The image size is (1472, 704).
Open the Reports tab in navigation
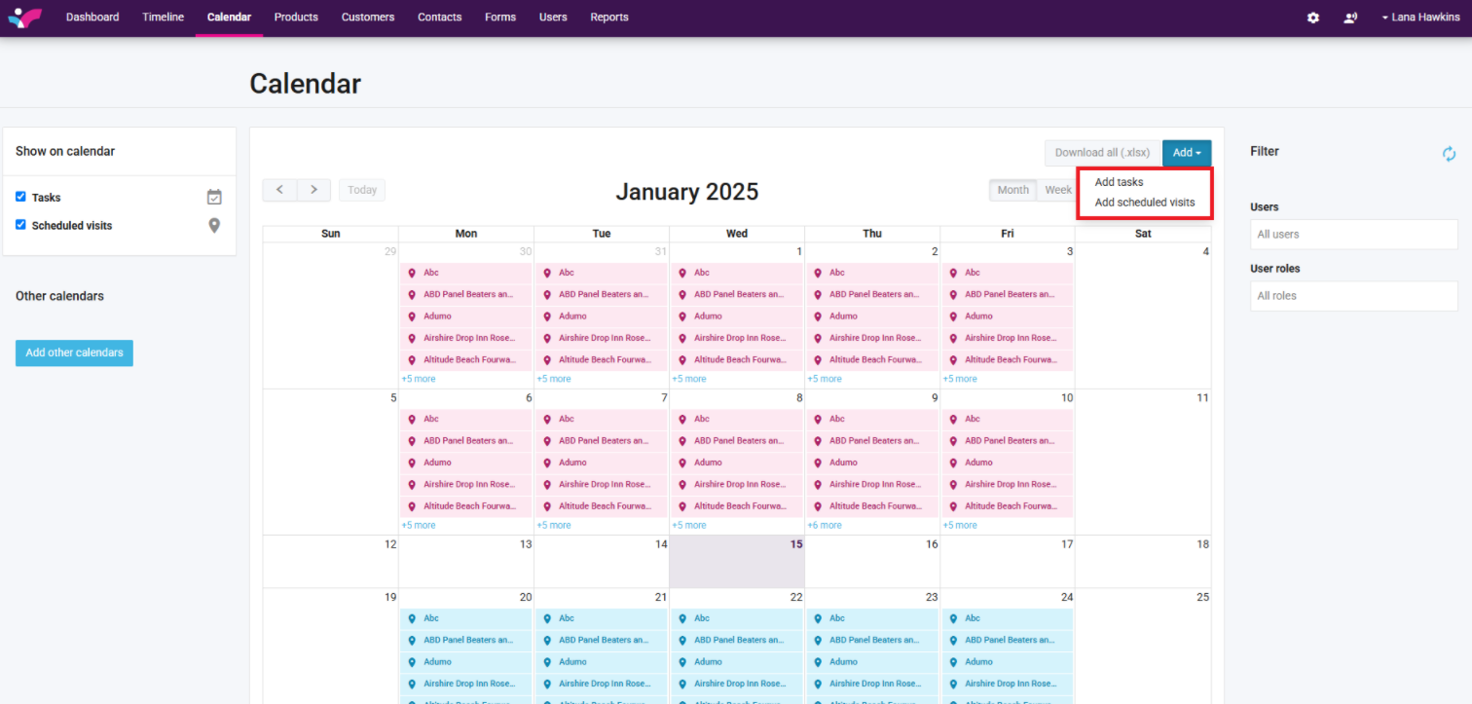pos(608,18)
